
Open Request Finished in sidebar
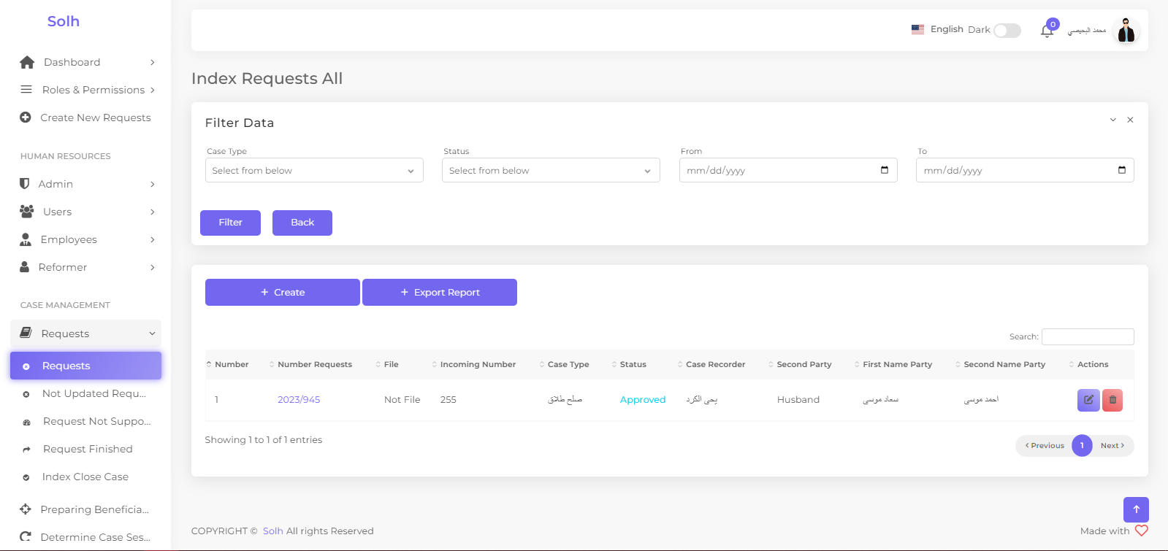coord(88,449)
